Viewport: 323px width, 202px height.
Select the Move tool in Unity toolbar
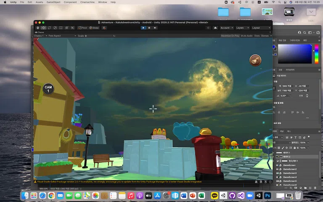(x=43, y=28)
